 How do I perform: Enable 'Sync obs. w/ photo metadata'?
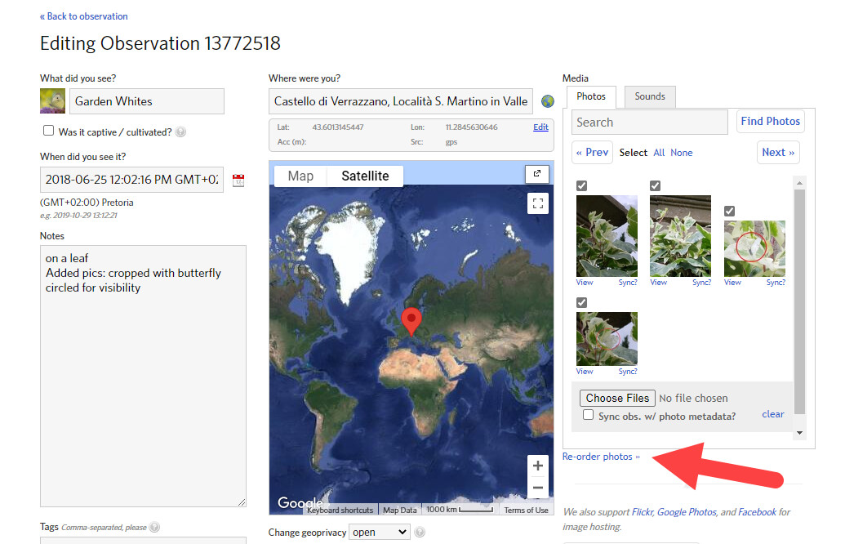(588, 415)
